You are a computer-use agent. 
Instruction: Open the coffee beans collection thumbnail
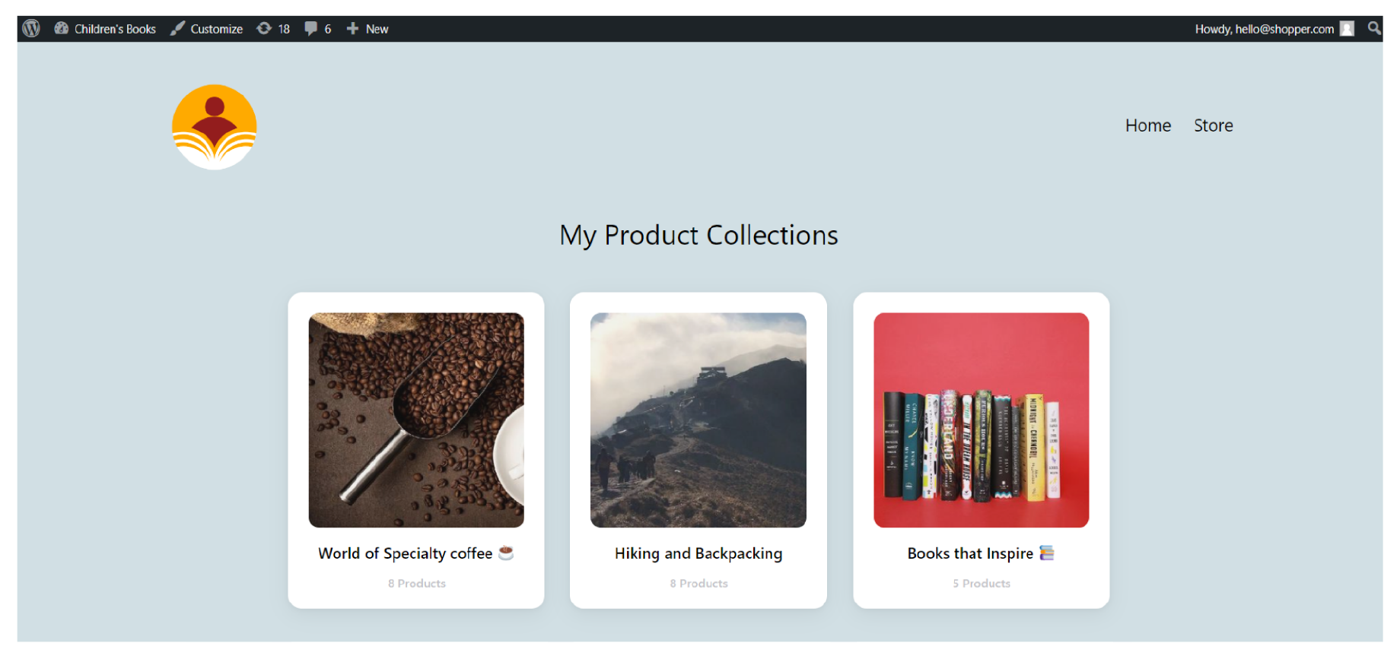pos(416,420)
